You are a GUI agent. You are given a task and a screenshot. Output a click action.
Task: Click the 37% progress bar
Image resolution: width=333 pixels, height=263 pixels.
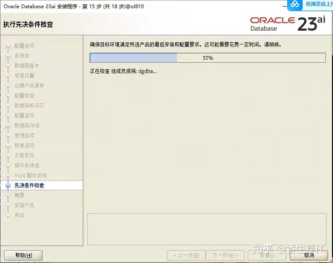pyautogui.click(x=207, y=58)
